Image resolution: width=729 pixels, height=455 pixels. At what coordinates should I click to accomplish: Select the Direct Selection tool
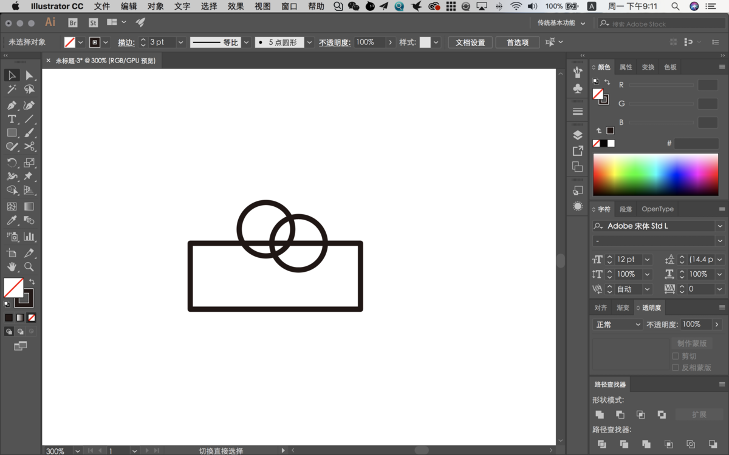click(29, 75)
